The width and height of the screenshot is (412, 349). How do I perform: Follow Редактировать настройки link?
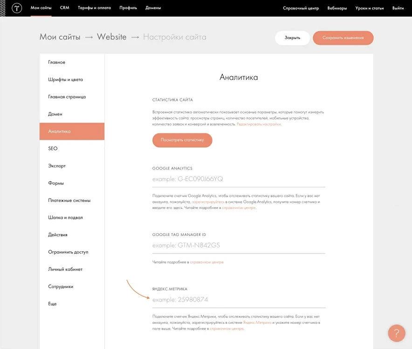pyautogui.click(x=259, y=124)
